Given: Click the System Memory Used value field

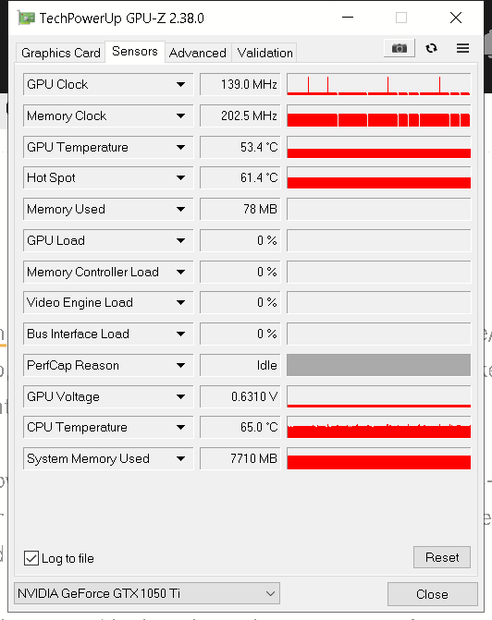Looking at the screenshot, I should pos(240,458).
